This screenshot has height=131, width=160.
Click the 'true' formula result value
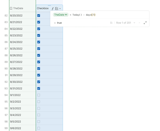tap(59, 23)
